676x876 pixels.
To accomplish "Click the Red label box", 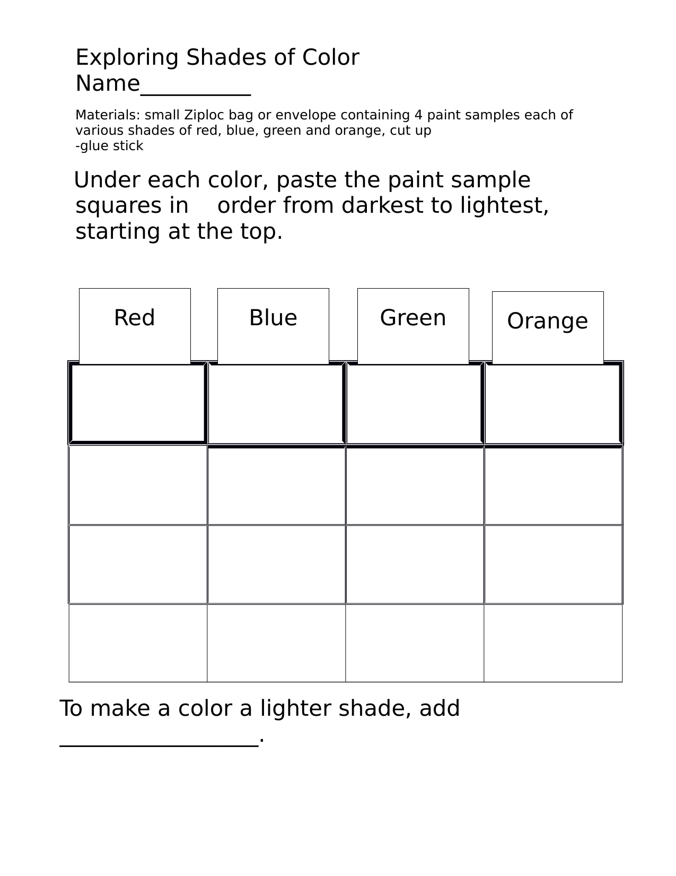I will [135, 326].
